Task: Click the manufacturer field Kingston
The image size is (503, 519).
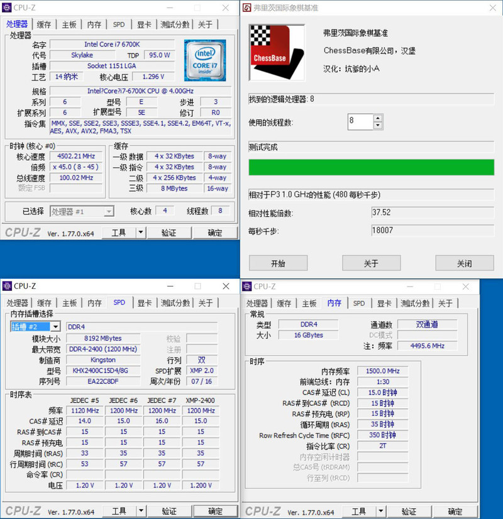Action: [x=103, y=360]
